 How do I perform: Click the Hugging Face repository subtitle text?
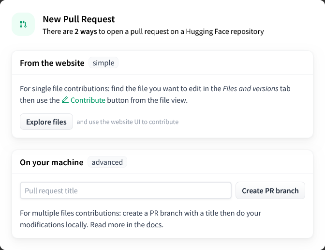(x=225, y=31)
